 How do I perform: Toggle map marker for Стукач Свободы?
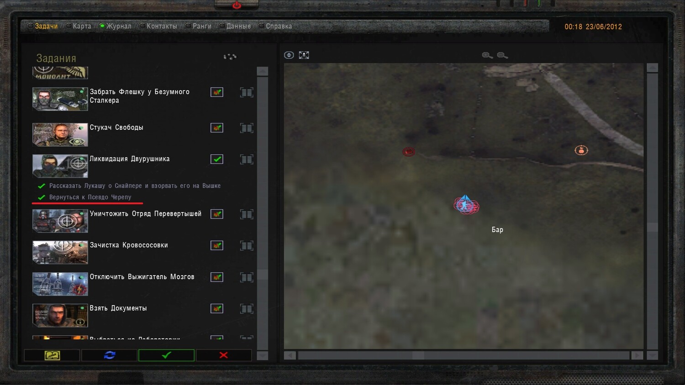pyautogui.click(x=217, y=128)
